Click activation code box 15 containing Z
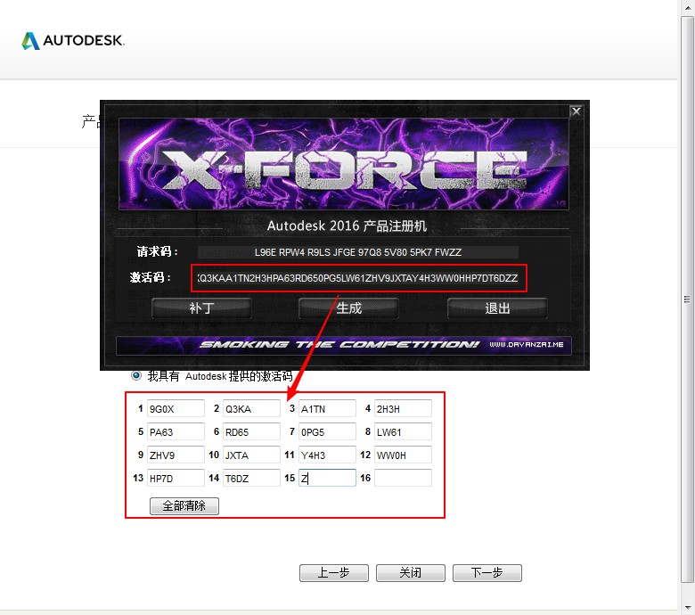The image size is (695, 615). [327, 479]
